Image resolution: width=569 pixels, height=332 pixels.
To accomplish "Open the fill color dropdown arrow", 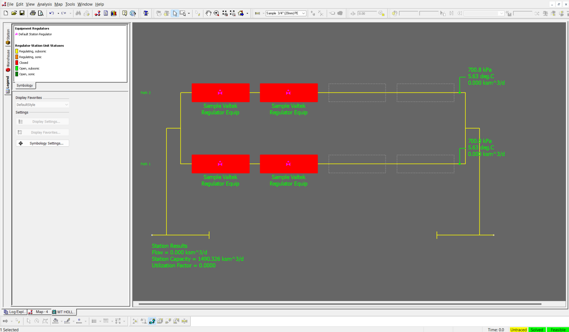I will [x=61, y=321].
